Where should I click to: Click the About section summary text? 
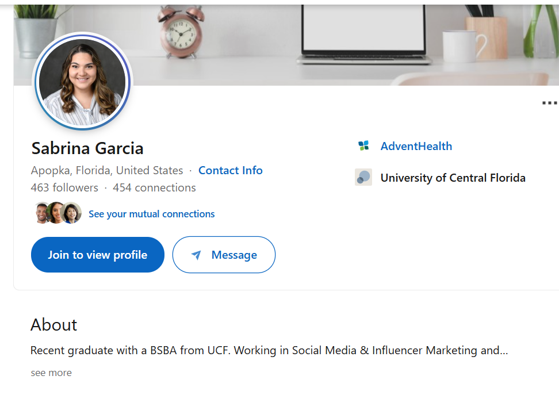click(269, 350)
